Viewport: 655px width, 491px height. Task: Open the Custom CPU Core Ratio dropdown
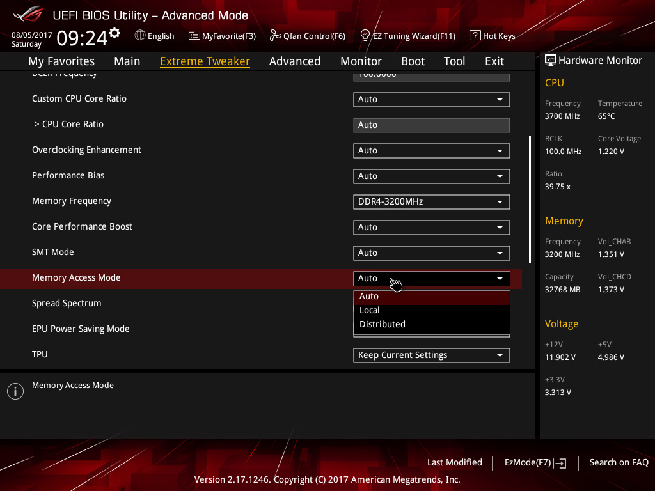point(432,99)
